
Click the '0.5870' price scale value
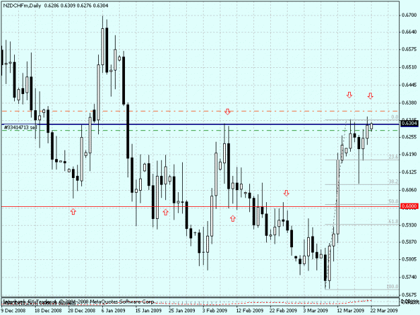(409, 242)
